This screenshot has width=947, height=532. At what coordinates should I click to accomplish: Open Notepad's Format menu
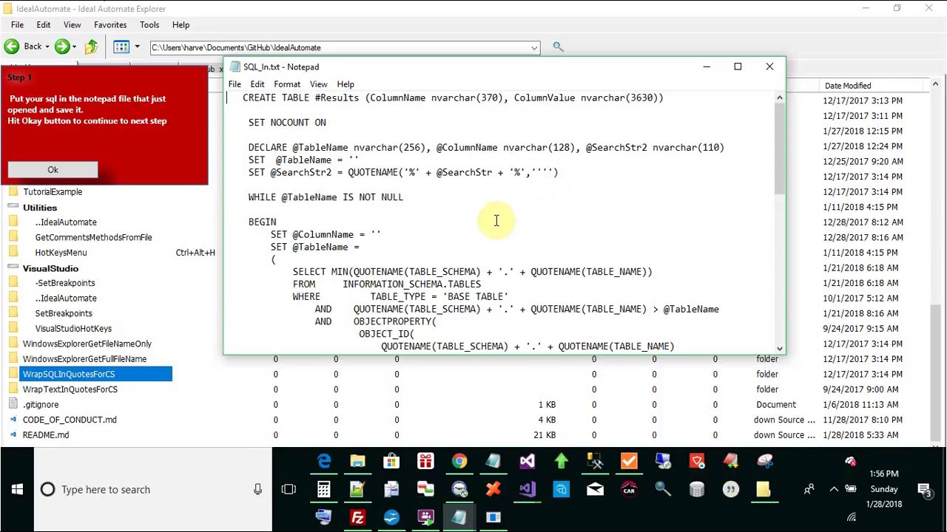pos(287,84)
